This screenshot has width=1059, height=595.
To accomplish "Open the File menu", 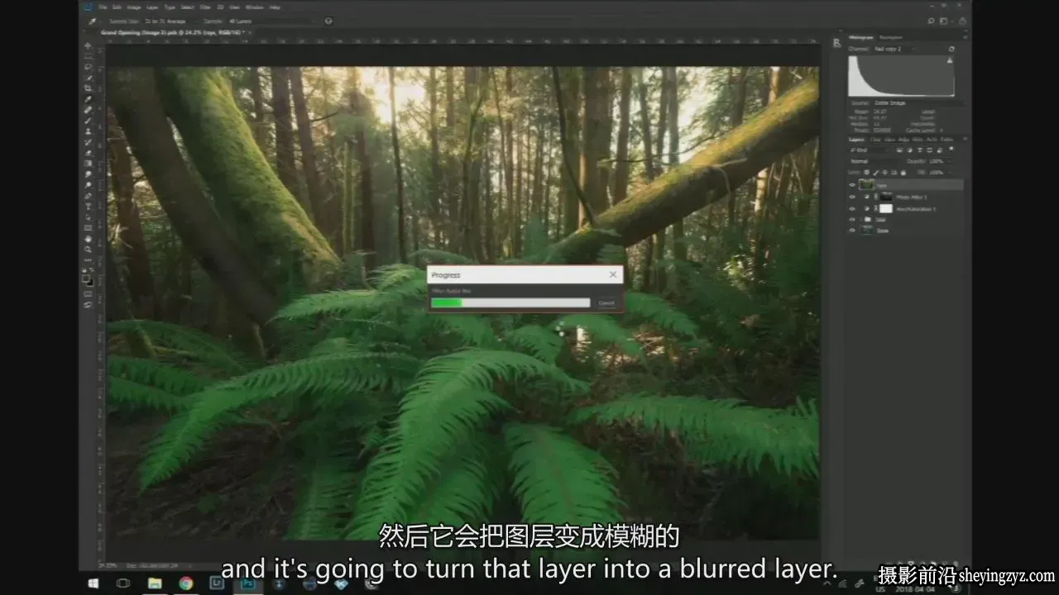I will (103, 7).
